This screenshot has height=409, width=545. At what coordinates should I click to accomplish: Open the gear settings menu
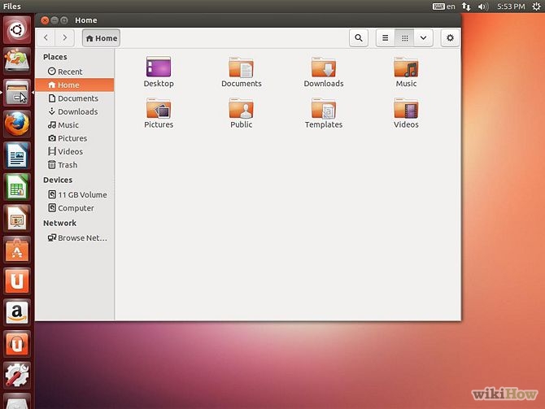tap(450, 38)
